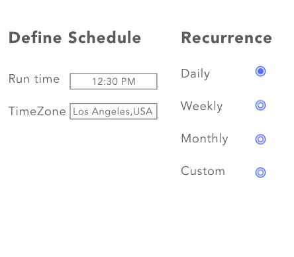The image size is (294, 257).
Task: Click the Weekly option label
Action: click(x=202, y=106)
